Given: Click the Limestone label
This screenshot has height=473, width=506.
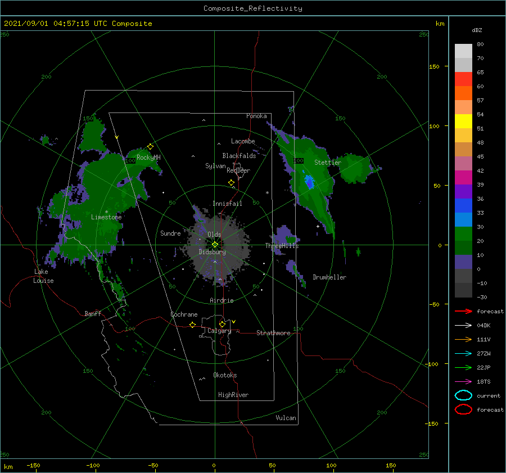Looking at the screenshot, I should click(x=106, y=217).
